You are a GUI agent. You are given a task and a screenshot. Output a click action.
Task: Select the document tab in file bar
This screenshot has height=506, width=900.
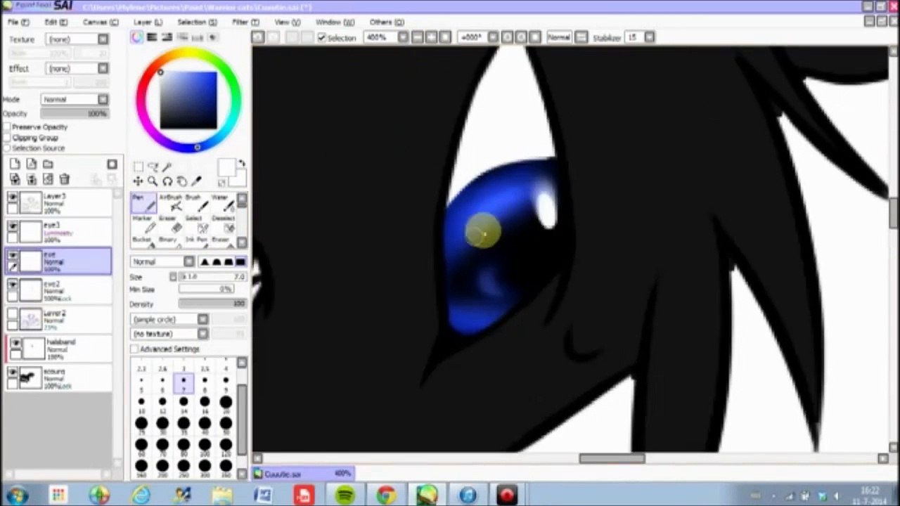click(x=304, y=474)
